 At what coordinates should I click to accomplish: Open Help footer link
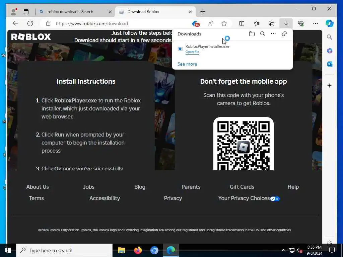pyautogui.click(x=293, y=187)
